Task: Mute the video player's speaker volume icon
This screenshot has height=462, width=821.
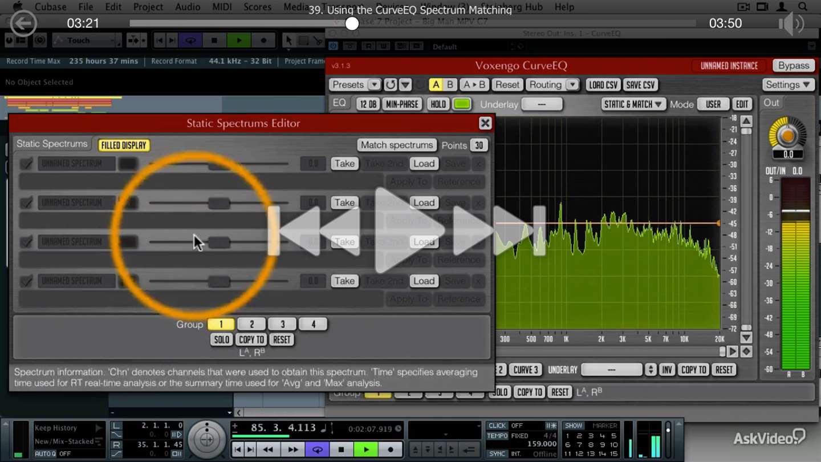Action: point(791,23)
